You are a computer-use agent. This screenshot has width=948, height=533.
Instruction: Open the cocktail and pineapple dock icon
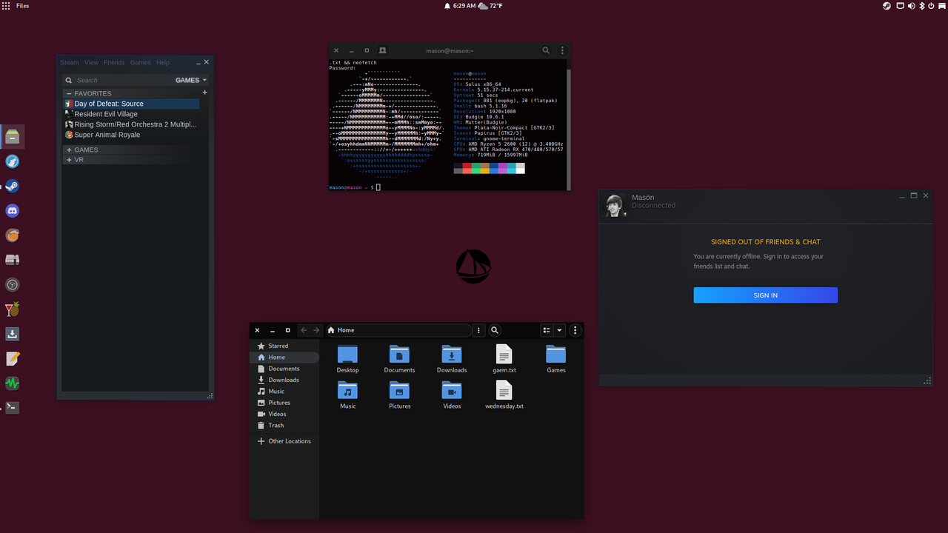[12, 309]
